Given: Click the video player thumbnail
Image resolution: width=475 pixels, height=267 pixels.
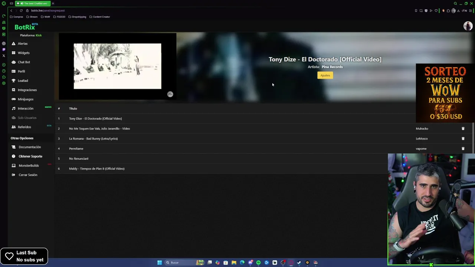Looking at the screenshot, I should click(x=117, y=66).
